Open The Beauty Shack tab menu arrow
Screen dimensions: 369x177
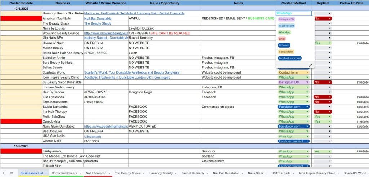143,173
